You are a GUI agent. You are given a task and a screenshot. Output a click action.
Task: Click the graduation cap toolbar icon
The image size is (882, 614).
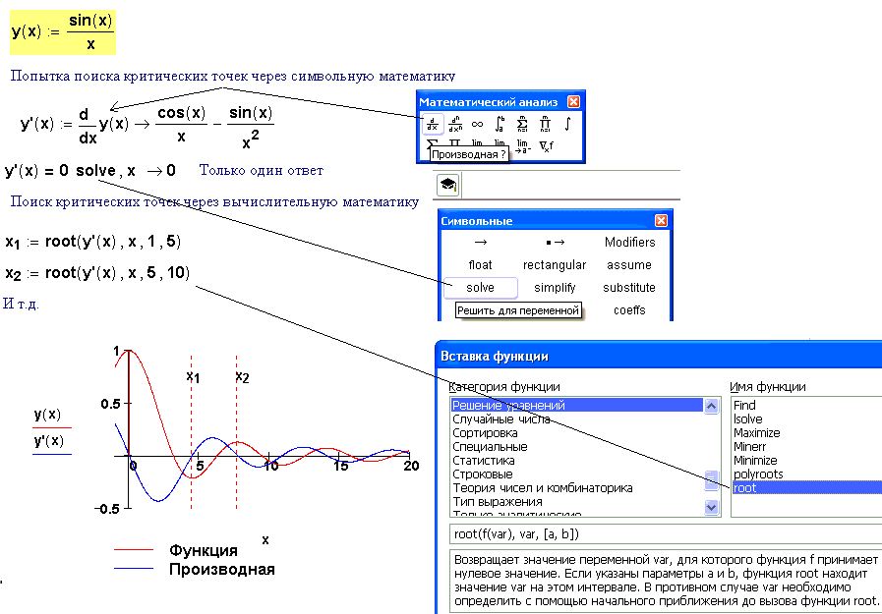click(448, 185)
